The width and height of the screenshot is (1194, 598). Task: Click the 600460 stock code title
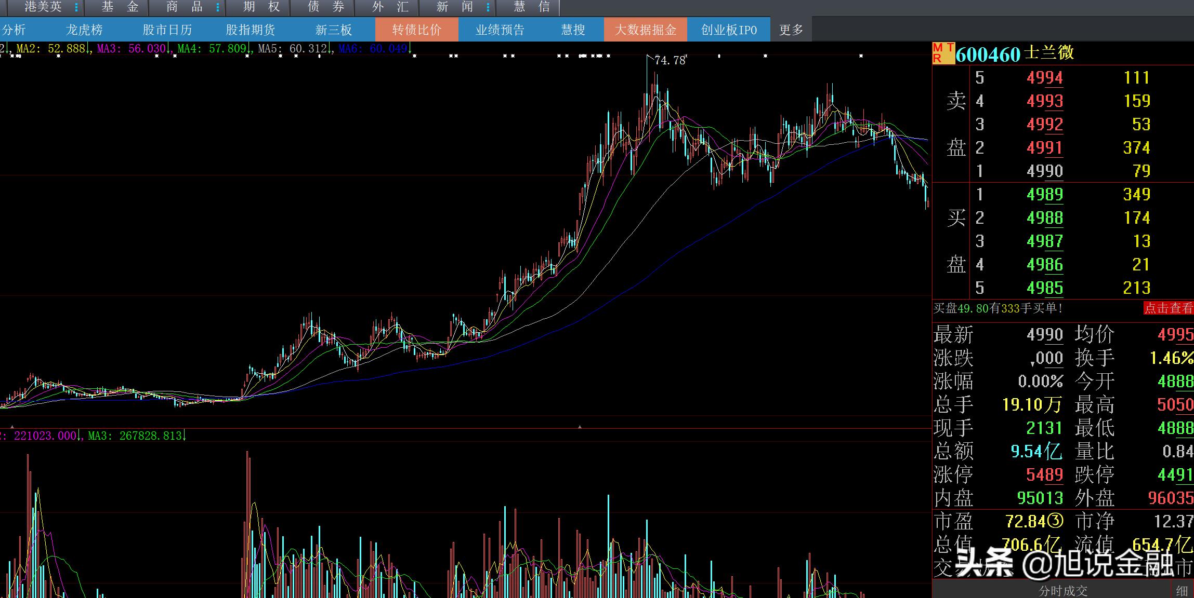click(x=988, y=54)
